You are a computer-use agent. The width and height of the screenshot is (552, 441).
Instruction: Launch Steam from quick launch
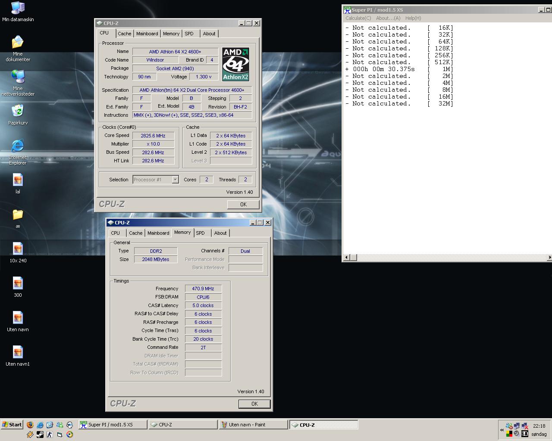coord(40,435)
